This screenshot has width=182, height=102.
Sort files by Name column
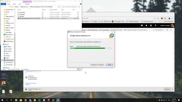[x=19, y=10]
